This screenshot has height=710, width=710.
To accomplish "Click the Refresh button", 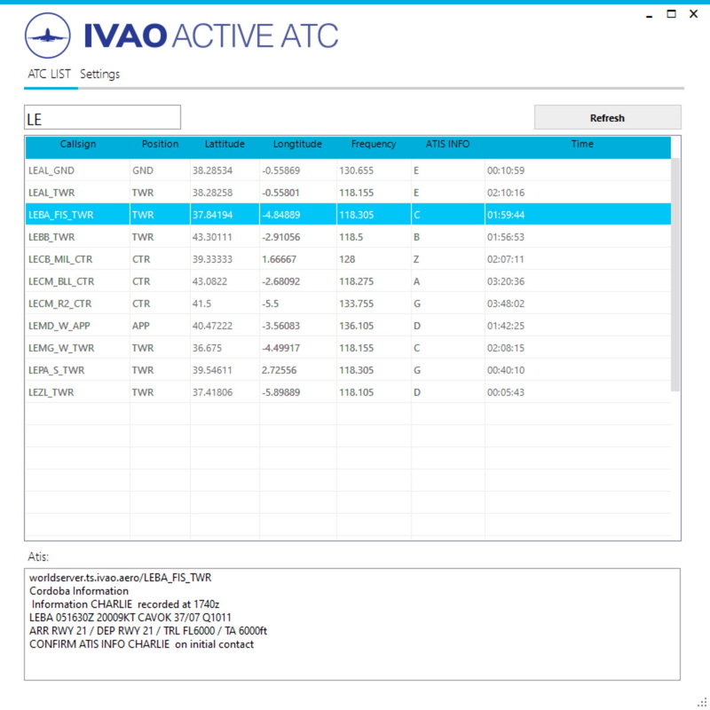I will pos(608,117).
